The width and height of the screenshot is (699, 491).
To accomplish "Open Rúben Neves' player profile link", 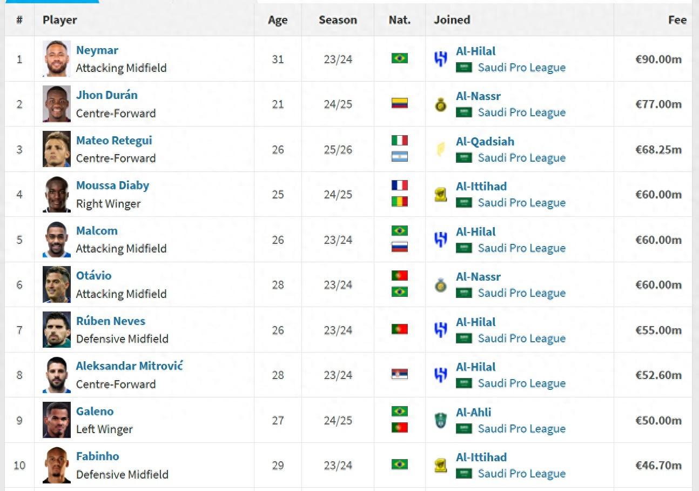I will point(110,321).
